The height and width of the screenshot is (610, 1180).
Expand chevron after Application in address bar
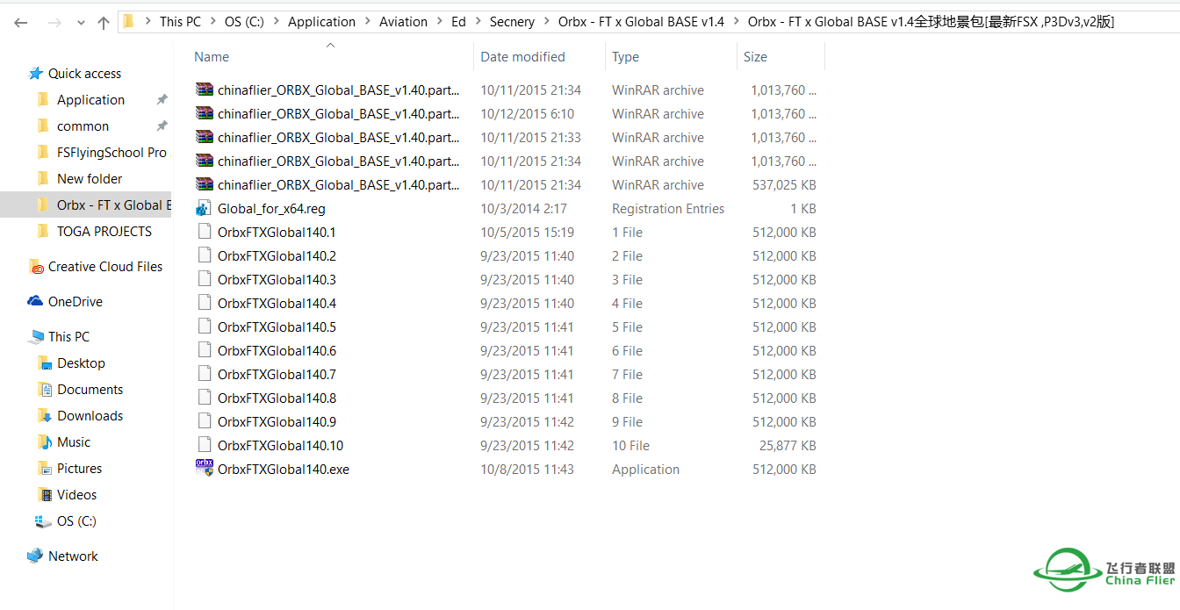coord(367,22)
